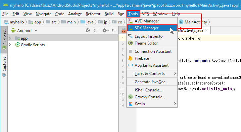This screenshot has height=132, width=241.
Task: Select Generate JavaDoc...
Action: point(152,82)
